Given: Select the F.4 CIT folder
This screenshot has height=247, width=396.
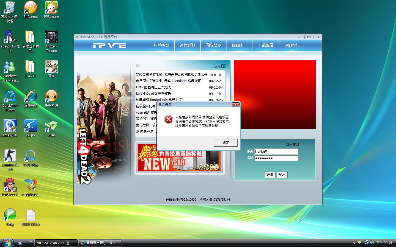Looking at the screenshot, I should point(31,69).
